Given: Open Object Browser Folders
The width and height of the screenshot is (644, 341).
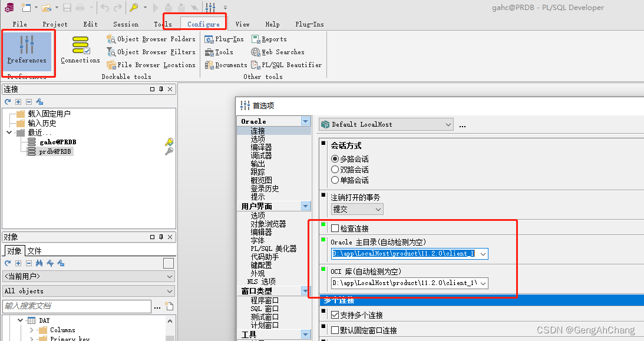Looking at the screenshot, I should [151, 39].
